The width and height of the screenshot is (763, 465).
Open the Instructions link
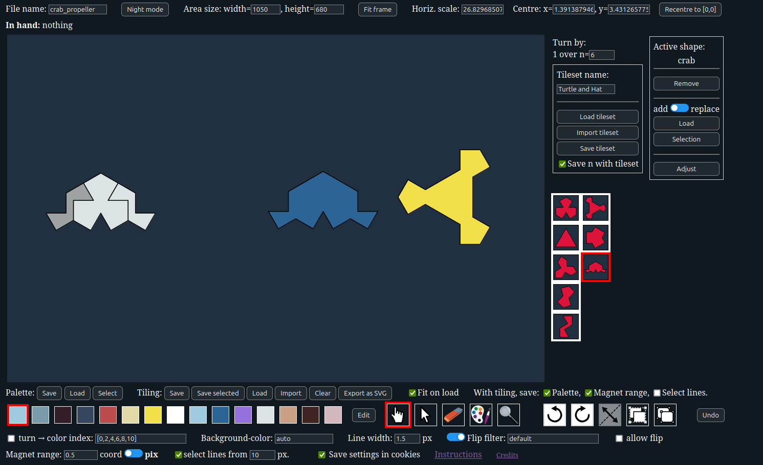(458, 454)
